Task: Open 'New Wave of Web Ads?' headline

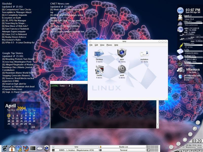Action: 15,26
